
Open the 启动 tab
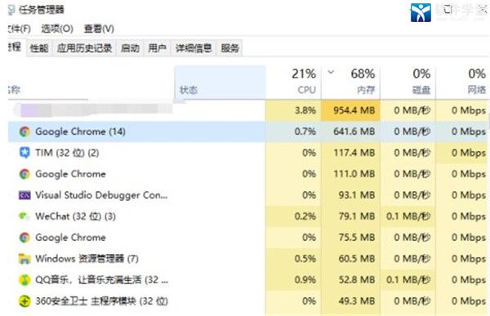(130, 48)
